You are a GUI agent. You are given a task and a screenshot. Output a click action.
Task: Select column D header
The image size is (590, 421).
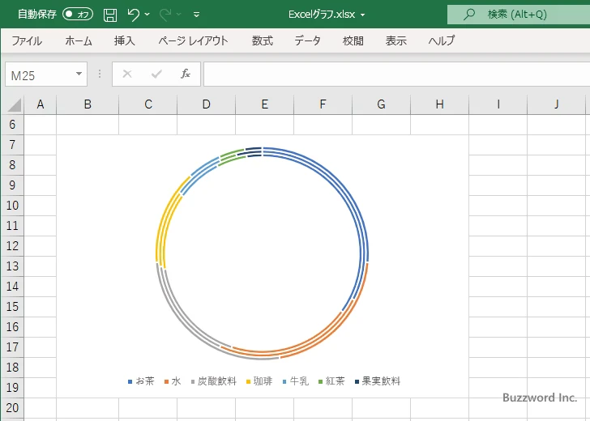(206, 104)
